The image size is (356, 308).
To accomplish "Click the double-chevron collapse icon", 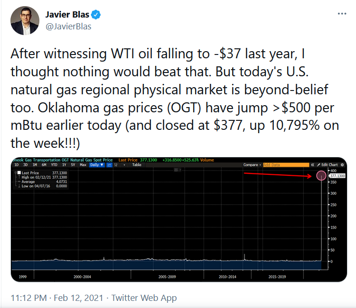I will 312,164.
